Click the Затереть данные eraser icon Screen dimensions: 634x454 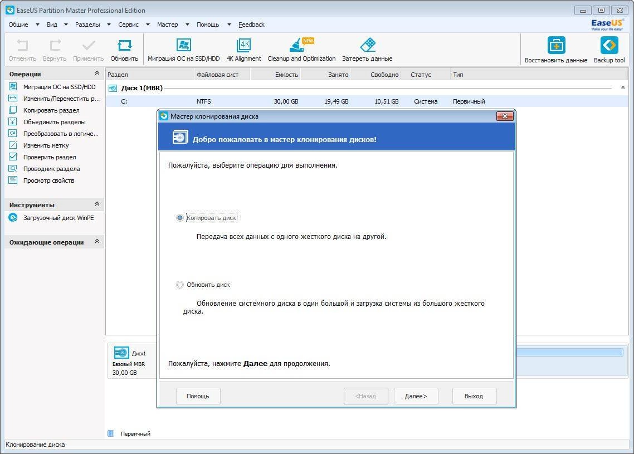(x=368, y=45)
